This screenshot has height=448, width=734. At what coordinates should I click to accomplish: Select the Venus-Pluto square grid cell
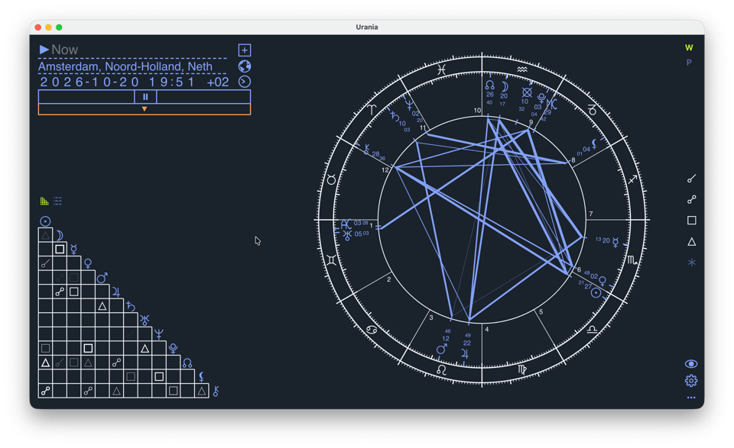tap(88, 349)
